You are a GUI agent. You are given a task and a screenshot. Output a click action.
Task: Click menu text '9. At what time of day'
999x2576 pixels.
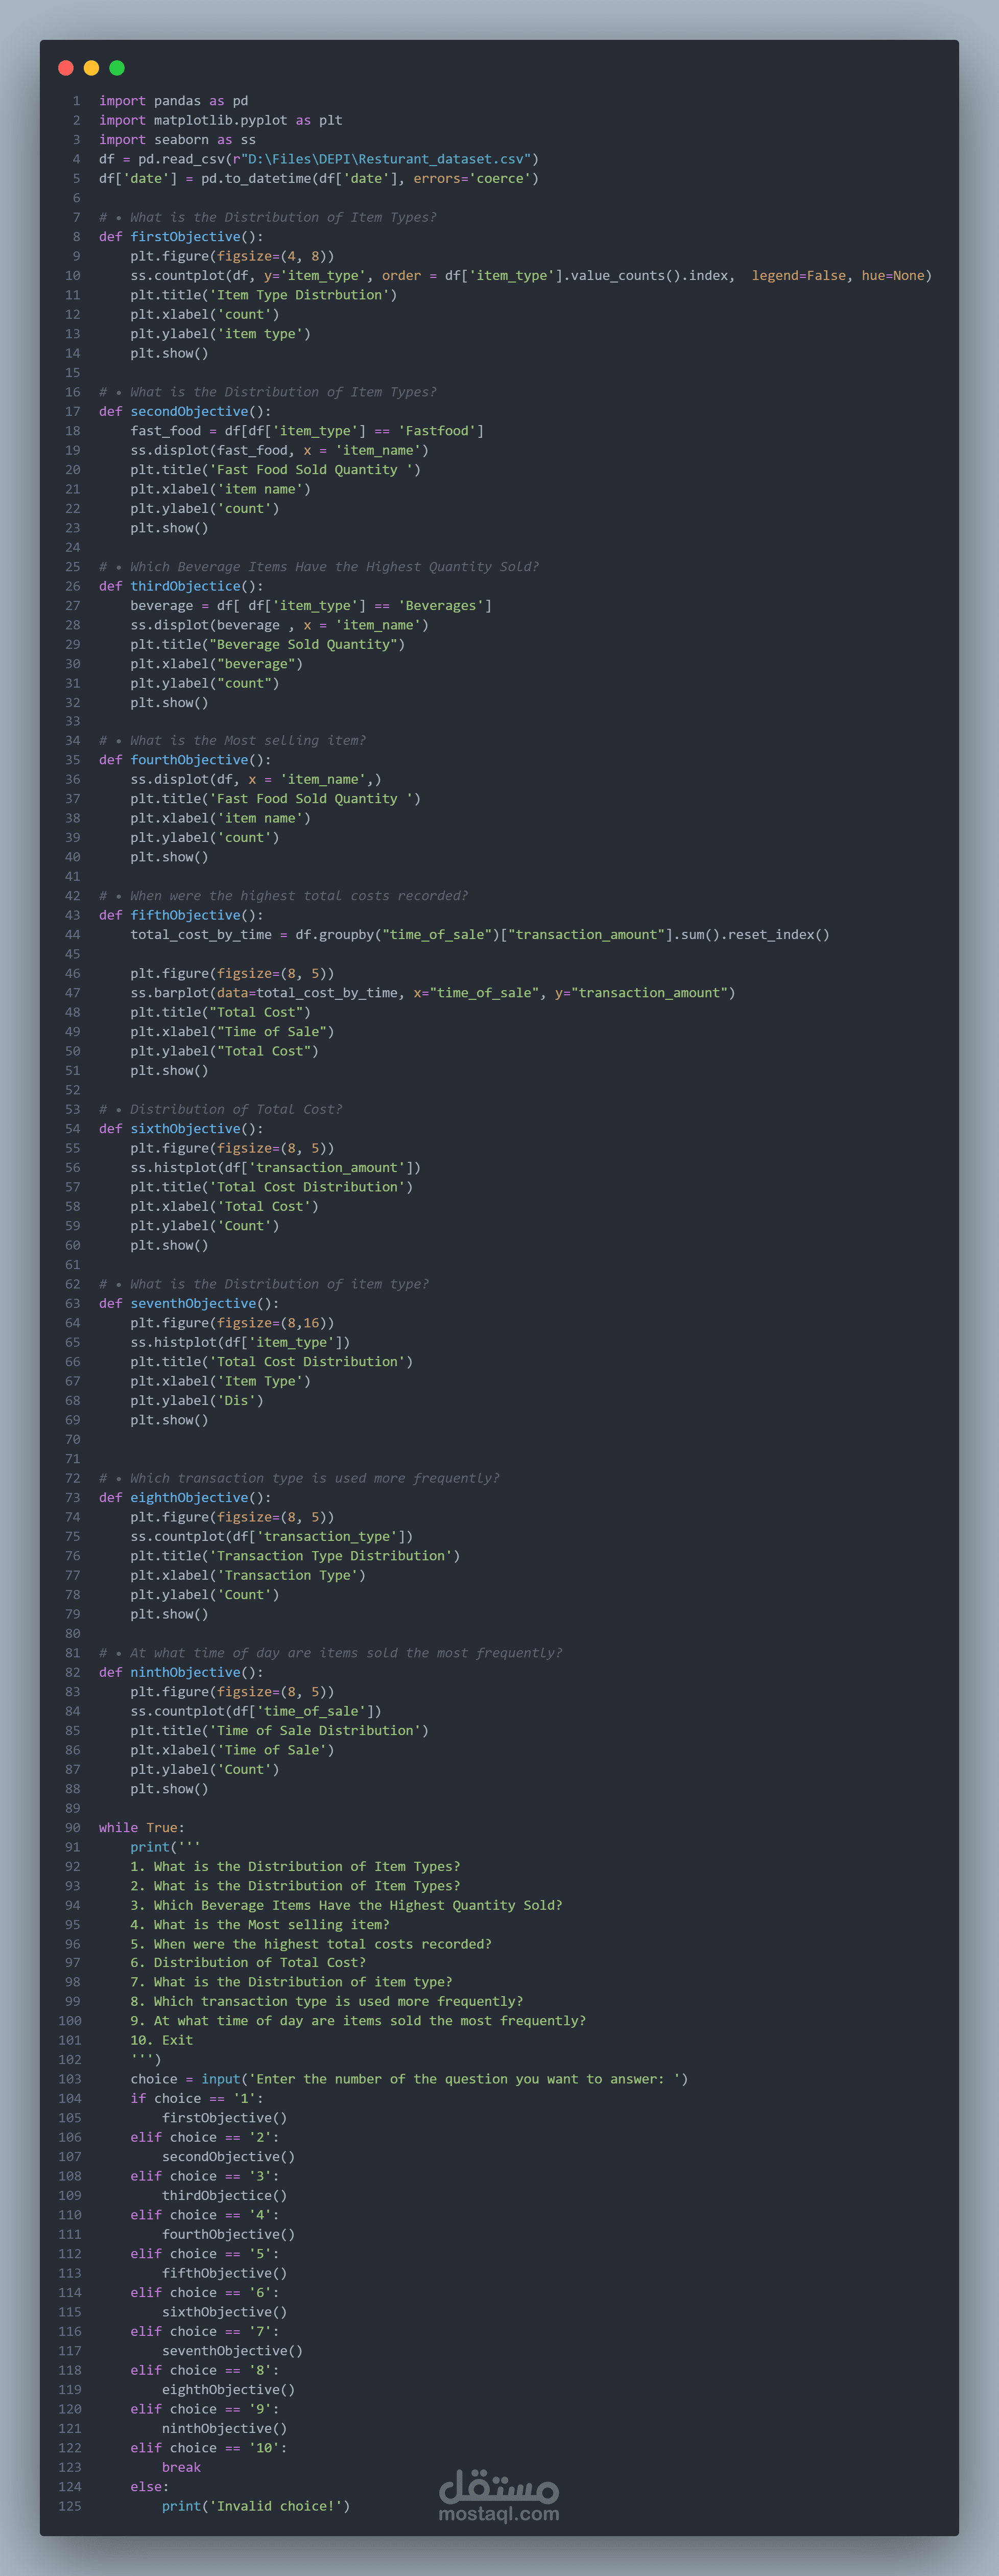pos(358,2021)
